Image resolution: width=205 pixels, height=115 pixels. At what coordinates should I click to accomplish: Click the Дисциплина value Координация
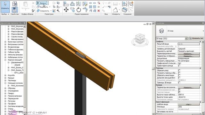point(189,58)
